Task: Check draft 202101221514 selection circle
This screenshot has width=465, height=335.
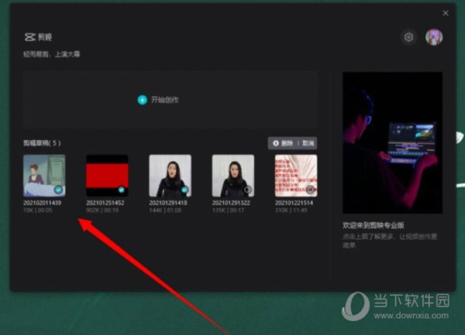Action: tap(310, 190)
